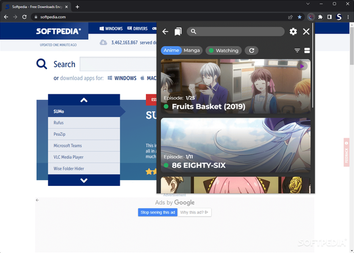Select Wise Folder Hider in list
The width and height of the screenshot is (354, 253).
[84, 169]
